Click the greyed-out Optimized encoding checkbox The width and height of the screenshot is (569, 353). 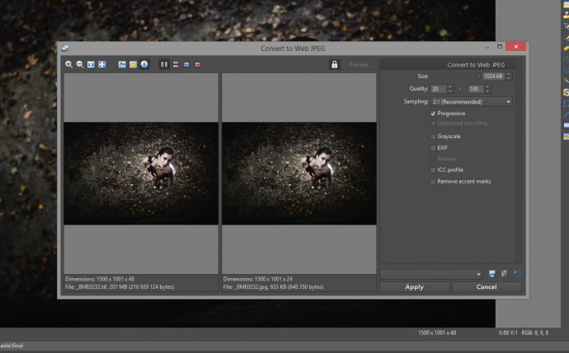click(x=433, y=123)
